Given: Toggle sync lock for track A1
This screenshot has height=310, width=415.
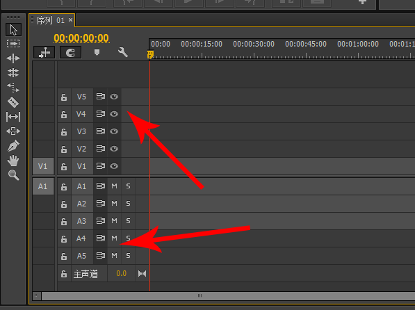Looking at the screenshot, I should 100,186.
